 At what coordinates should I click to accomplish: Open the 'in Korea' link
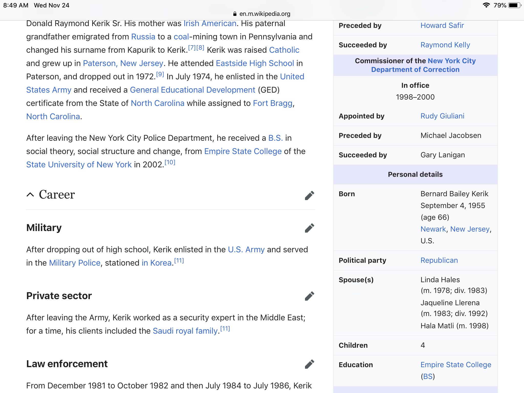[x=157, y=263]
